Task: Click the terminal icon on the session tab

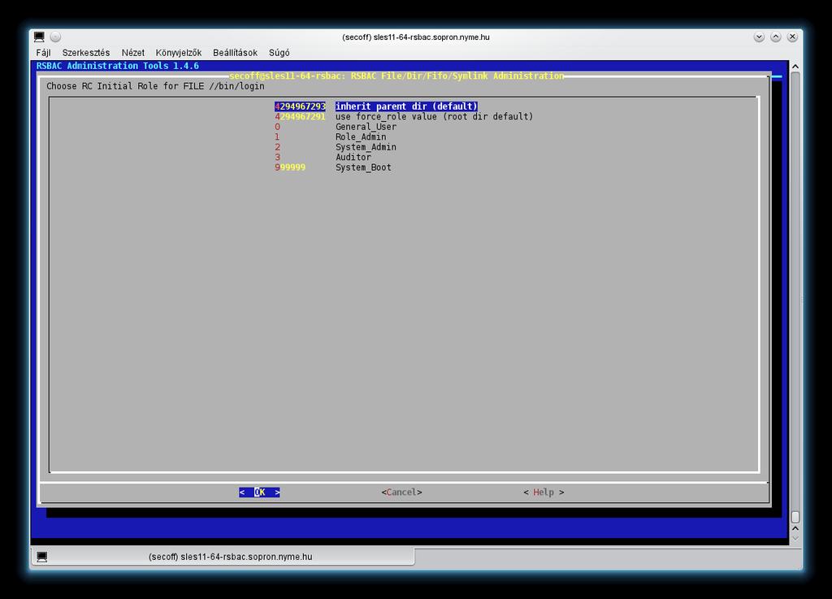Action: click(42, 557)
